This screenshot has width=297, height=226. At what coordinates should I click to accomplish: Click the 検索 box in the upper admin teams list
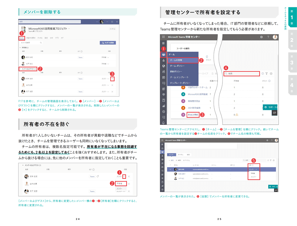[242, 74]
